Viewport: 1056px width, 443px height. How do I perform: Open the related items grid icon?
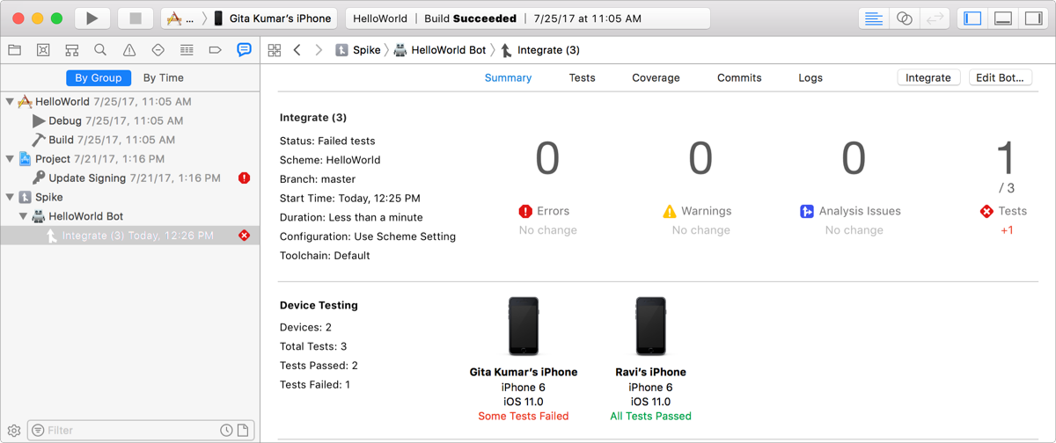tap(275, 50)
